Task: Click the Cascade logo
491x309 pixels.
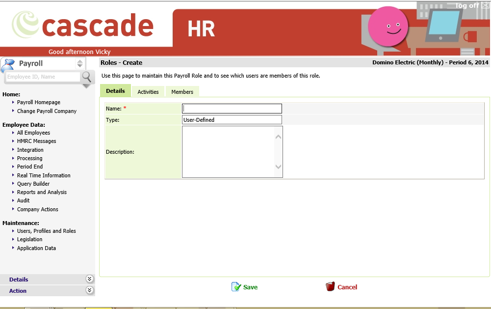Action: (x=83, y=25)
